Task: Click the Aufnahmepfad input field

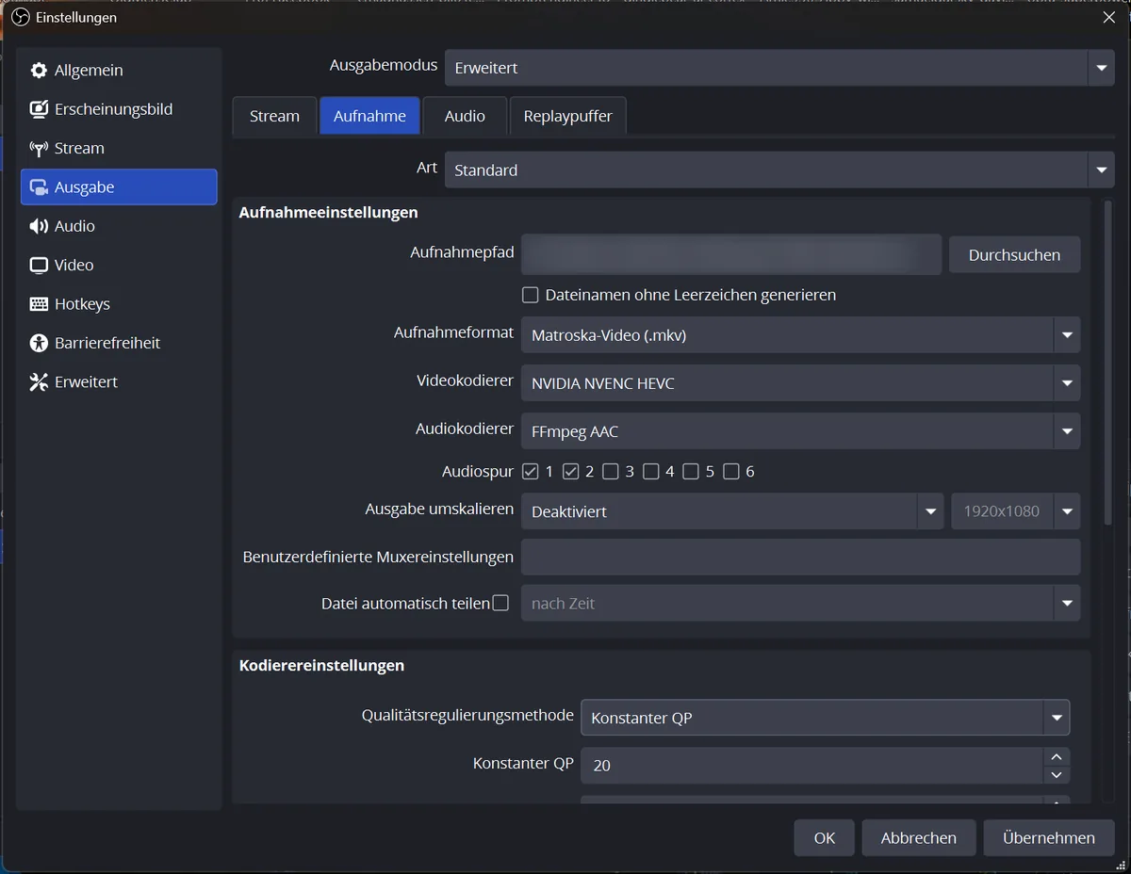Action: 731,255
